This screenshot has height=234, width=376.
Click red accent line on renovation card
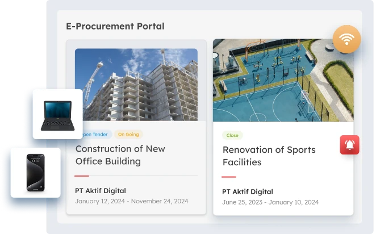[229, 177]
